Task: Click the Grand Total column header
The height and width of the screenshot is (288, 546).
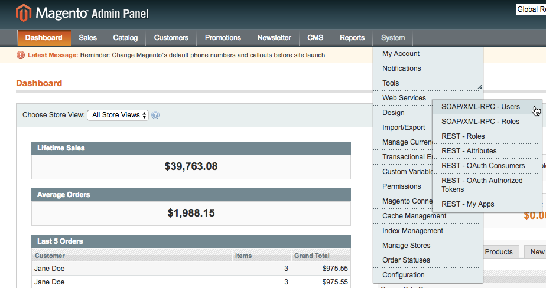Action: click(x=321, y=256)
